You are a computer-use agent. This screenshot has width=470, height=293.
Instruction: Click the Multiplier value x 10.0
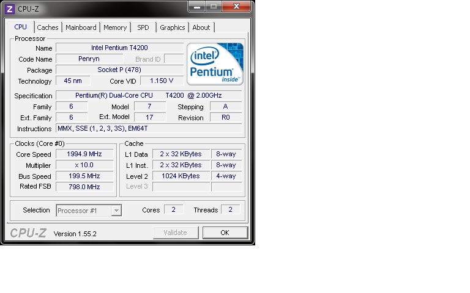[84, 165]
